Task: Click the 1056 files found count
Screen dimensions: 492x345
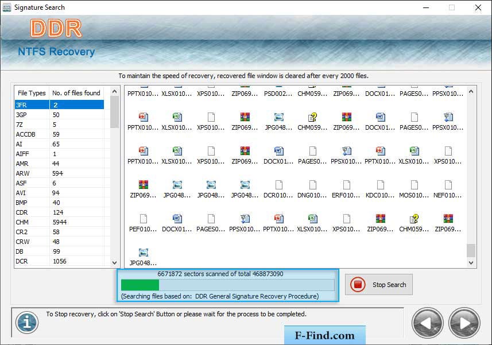Action: point(60,261)
